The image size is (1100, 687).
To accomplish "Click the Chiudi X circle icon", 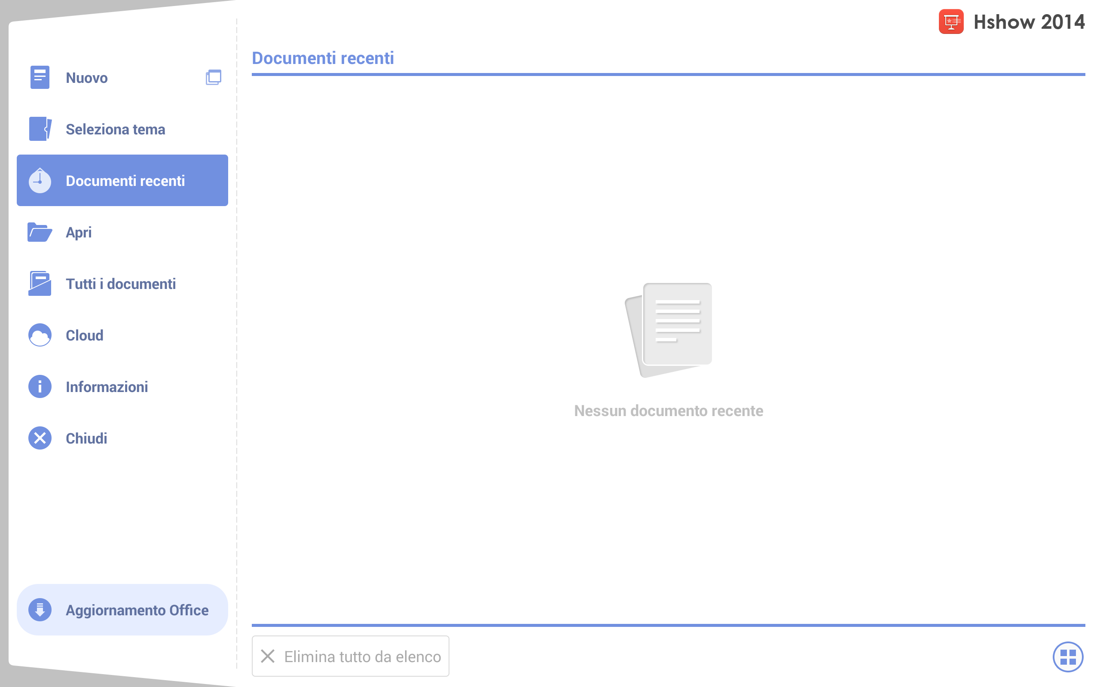I will [40, 438].
